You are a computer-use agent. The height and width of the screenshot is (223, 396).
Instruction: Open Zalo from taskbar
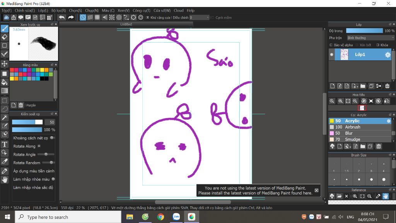click(x=176, y=217)
